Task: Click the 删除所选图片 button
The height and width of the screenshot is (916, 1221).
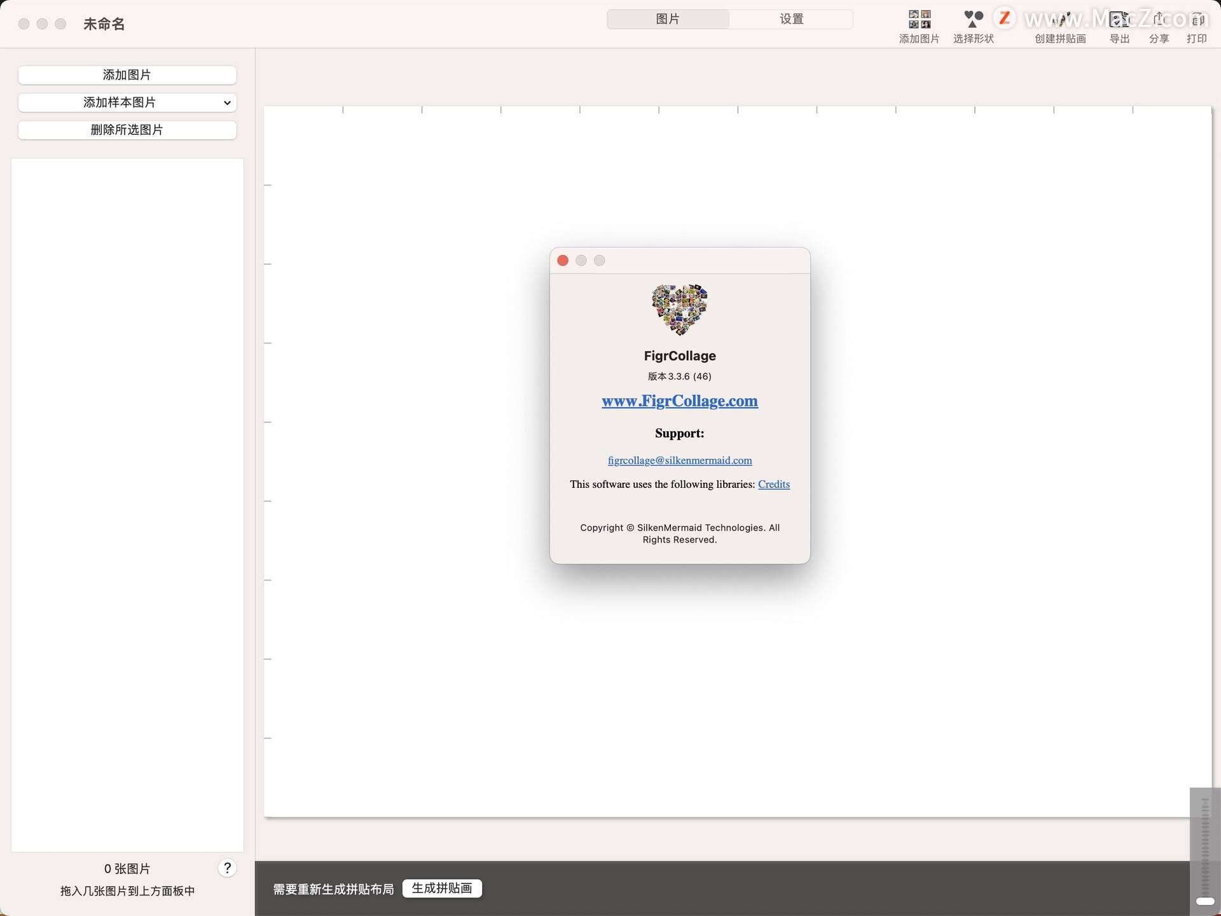Action: pyautogui.click(x=127, y=130)
